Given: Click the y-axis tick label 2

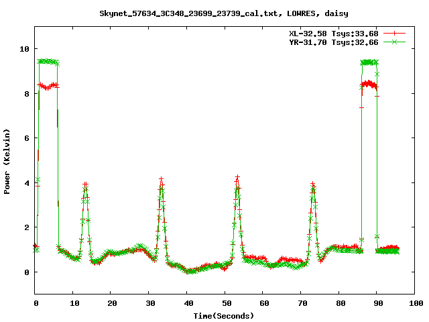Looking at the screenshot, I should pyautogui.click(x=27, y=227).
